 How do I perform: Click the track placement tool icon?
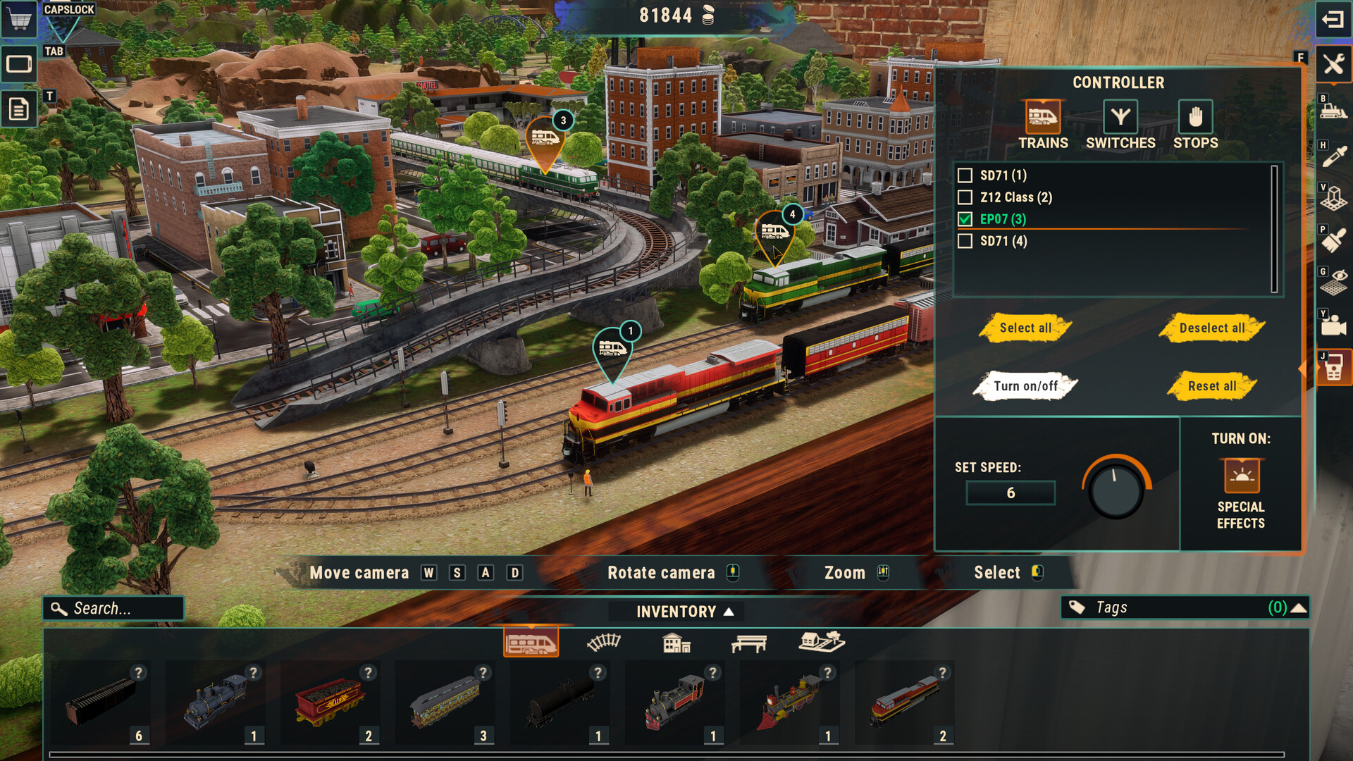click(x=604, y=641)
